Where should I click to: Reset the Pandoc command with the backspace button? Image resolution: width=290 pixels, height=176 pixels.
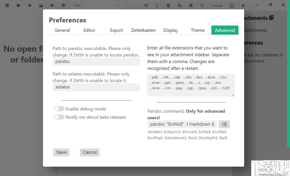pos(224,124)
